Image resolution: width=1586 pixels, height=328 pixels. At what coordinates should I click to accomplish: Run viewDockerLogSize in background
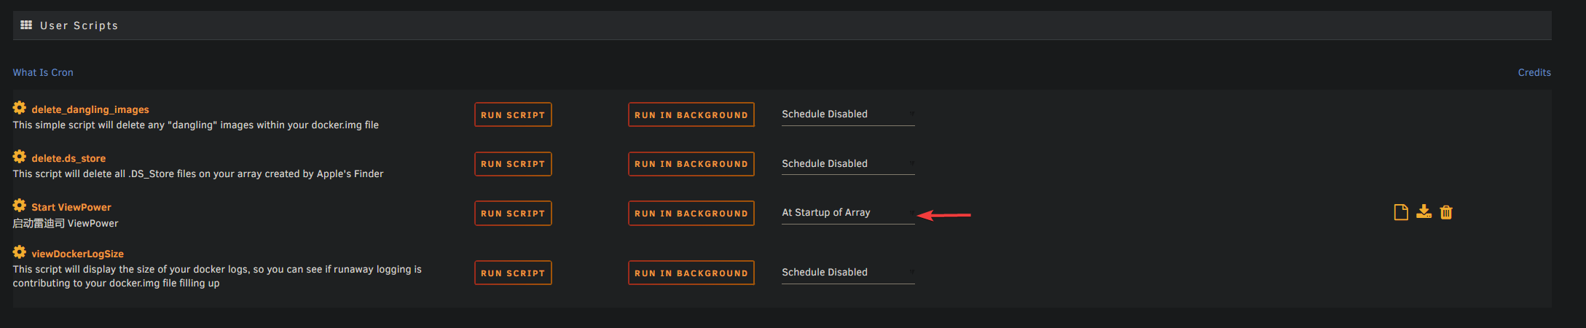691,273
